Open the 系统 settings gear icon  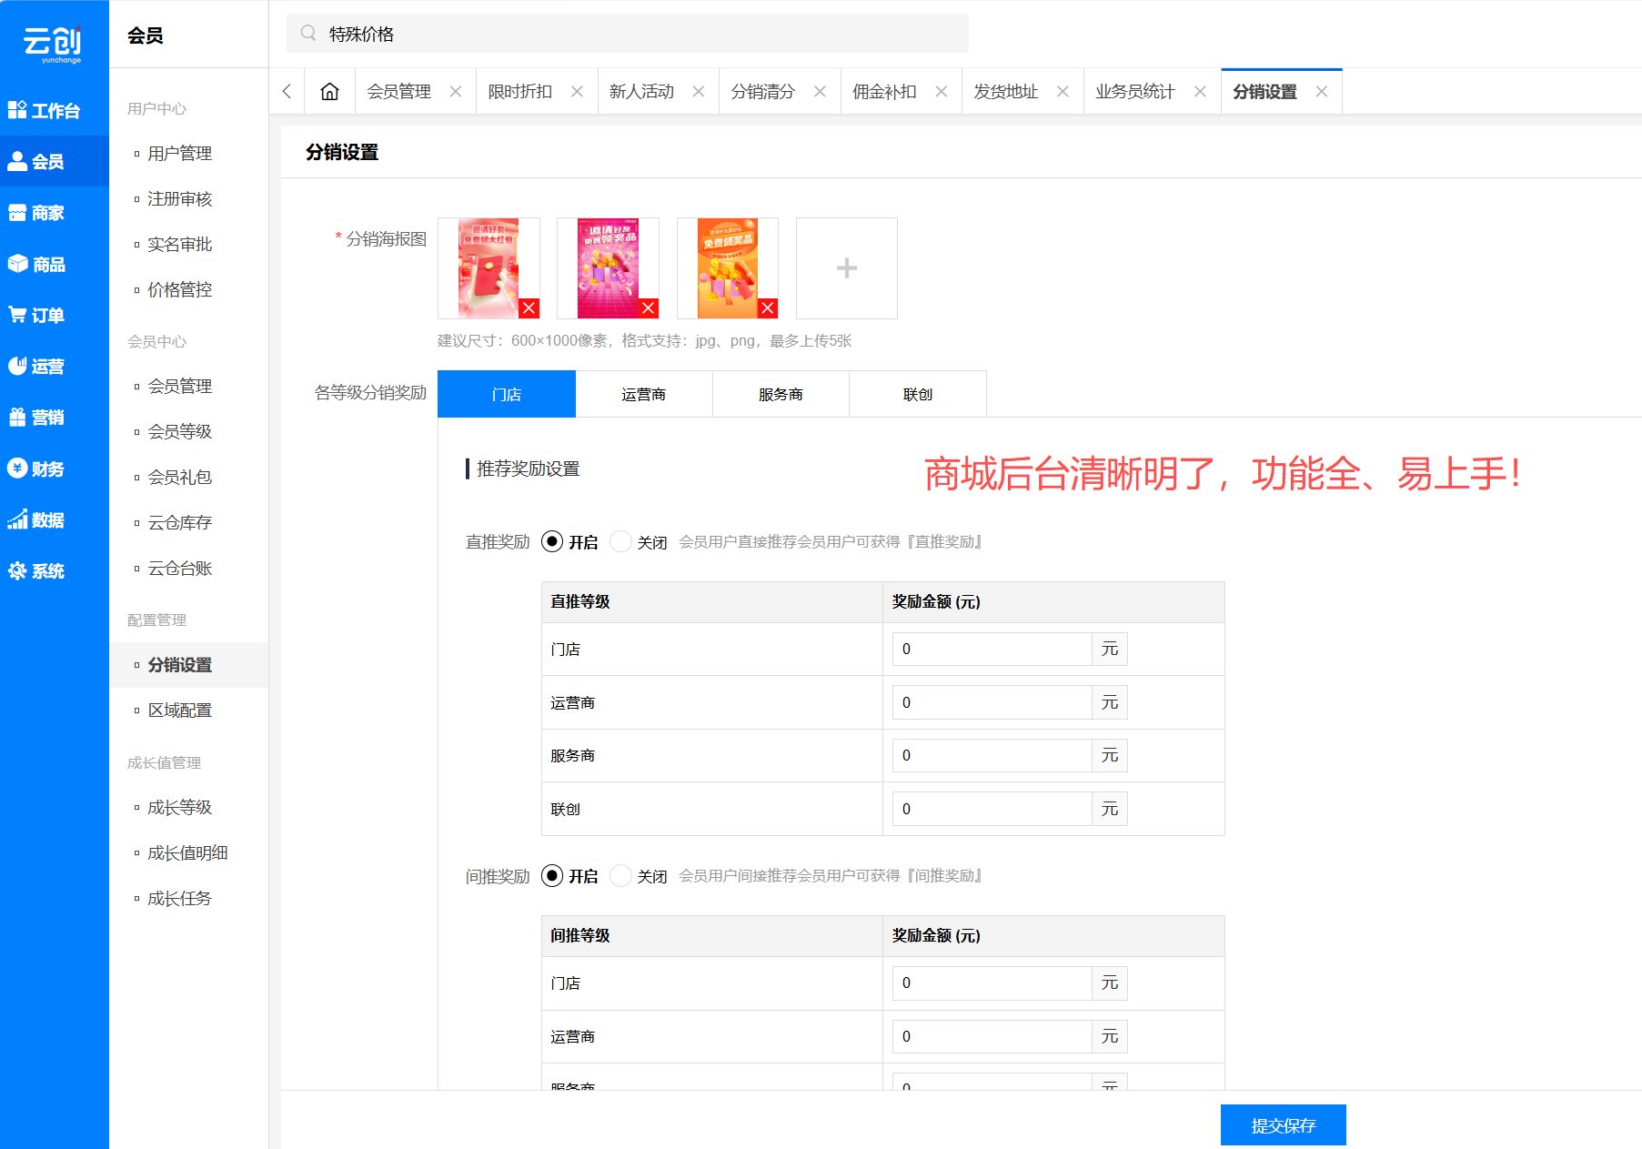[x=17, y=570]
